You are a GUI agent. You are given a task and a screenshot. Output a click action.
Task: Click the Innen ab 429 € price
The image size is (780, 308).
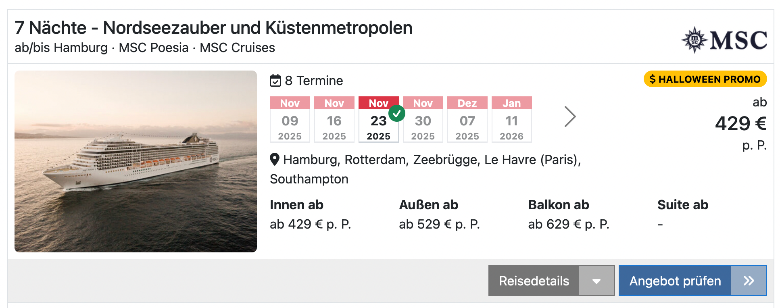(310, 224)
